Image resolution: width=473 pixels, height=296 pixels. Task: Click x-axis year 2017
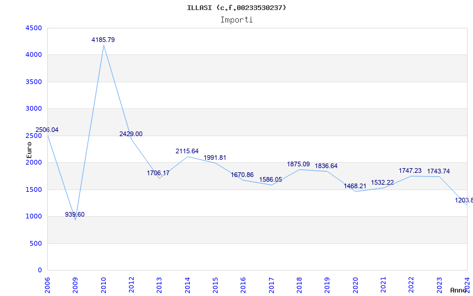(x=271, y=285)
